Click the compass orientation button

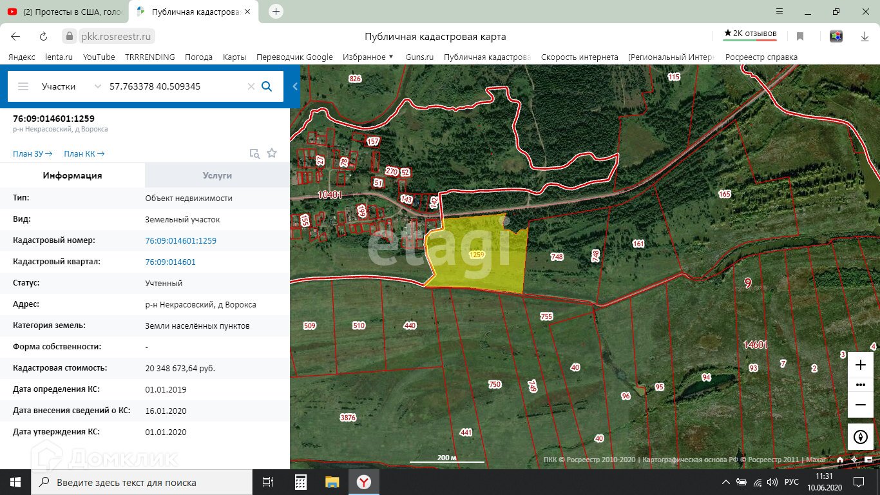coord(861,436)
